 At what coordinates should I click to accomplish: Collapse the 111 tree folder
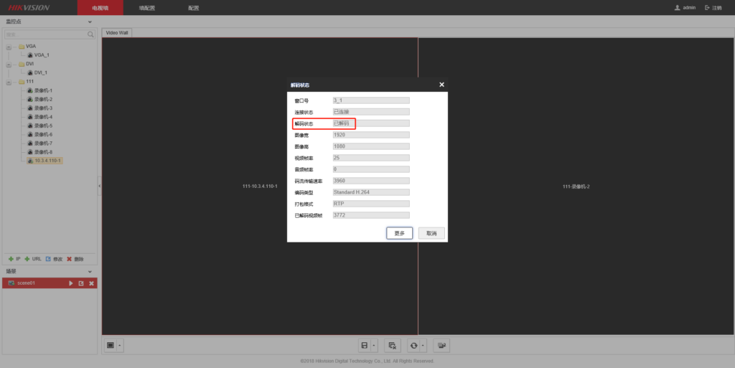coord(10,82)
